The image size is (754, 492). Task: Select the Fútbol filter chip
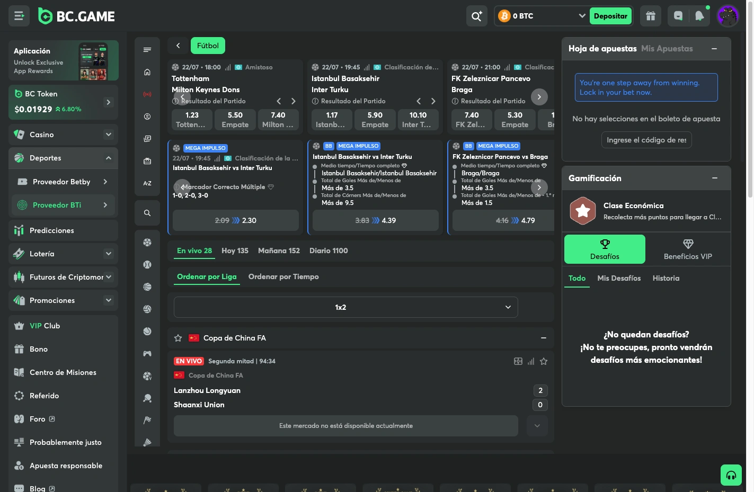tap(208, 46)
